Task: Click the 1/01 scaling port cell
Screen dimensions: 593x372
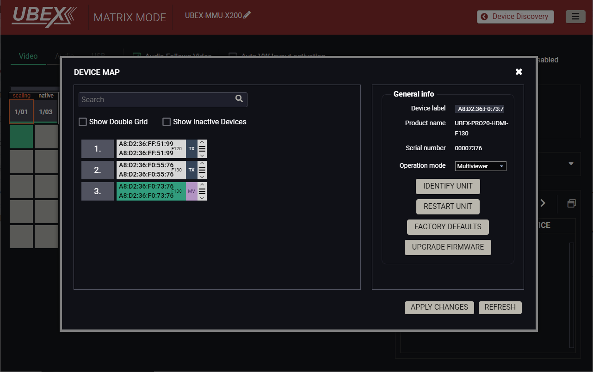Action: click(21, 112)
